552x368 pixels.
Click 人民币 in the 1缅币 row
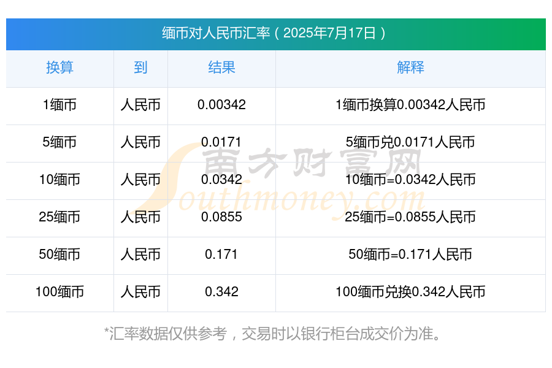(x=140, y=105)
